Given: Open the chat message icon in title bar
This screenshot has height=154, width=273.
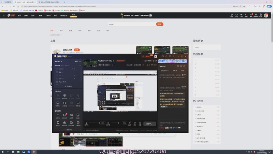Looking at the screenshot, I should pos(163,56).
